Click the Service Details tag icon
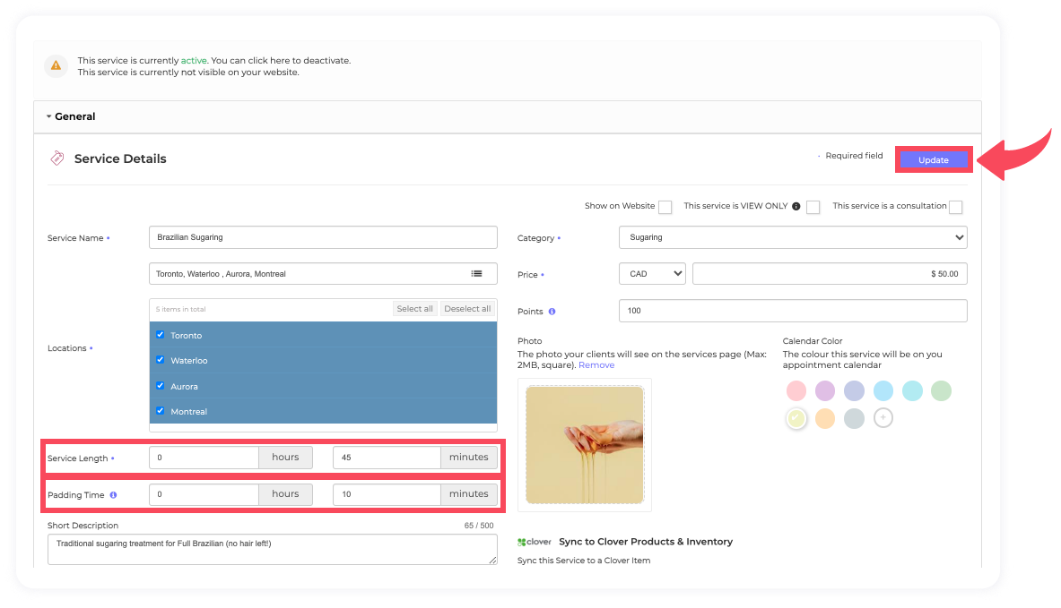The height and width of the screenshot is (608, 1061). tap(57, 158)
